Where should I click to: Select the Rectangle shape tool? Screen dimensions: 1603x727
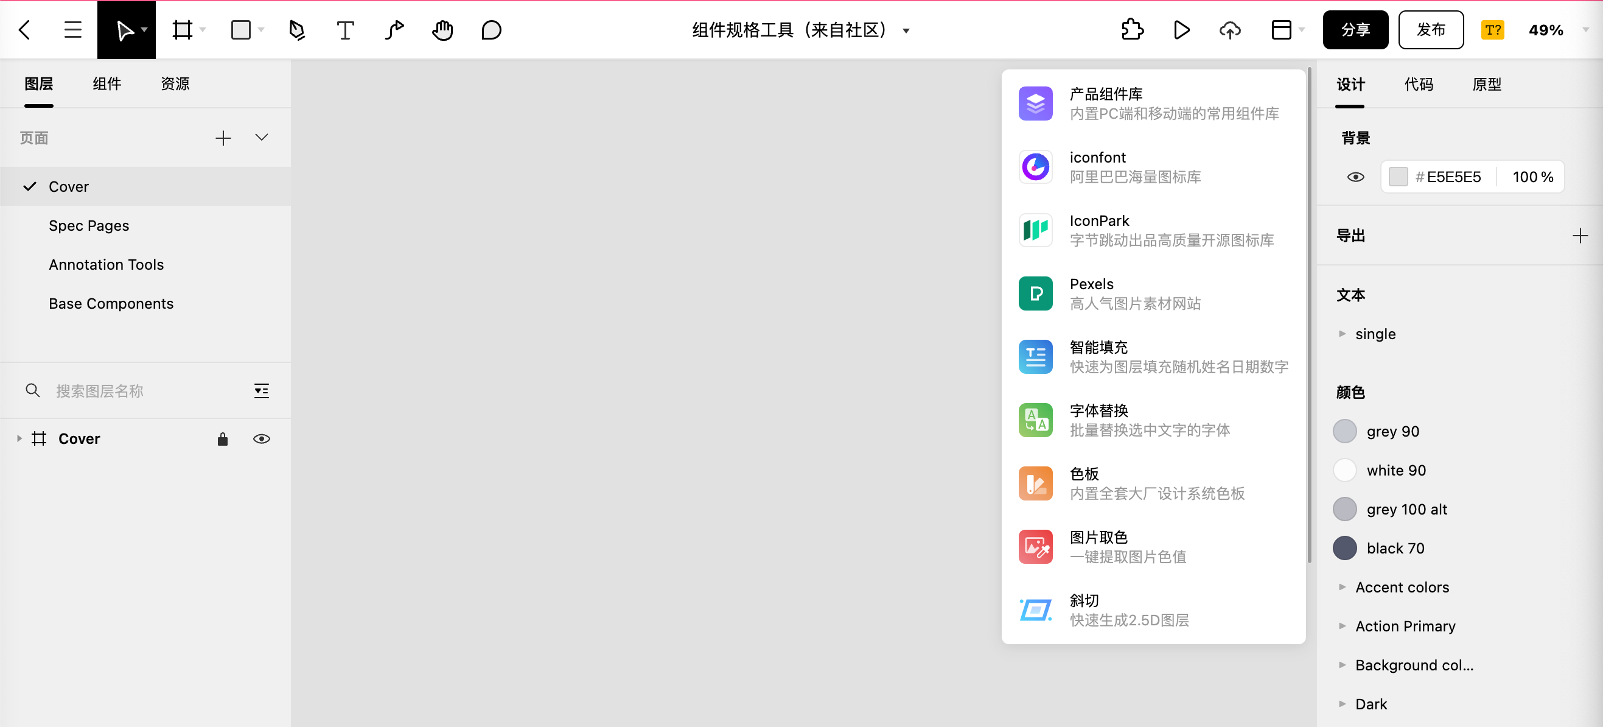[x=241, y=30]
